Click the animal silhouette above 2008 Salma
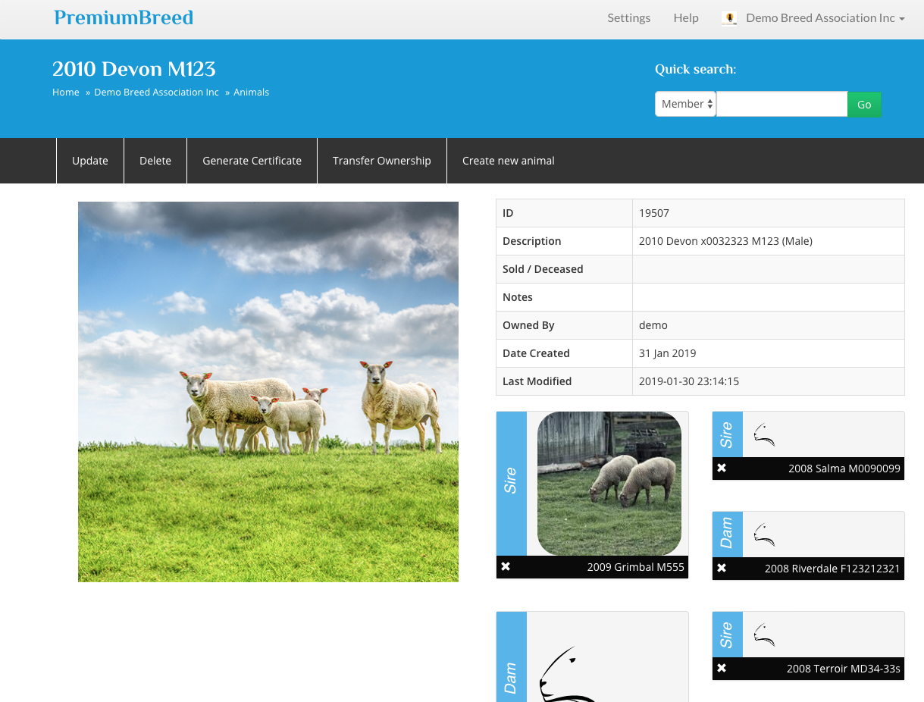Image resolution: width=924 pixels, height=702 pixels. pos(764,435)
